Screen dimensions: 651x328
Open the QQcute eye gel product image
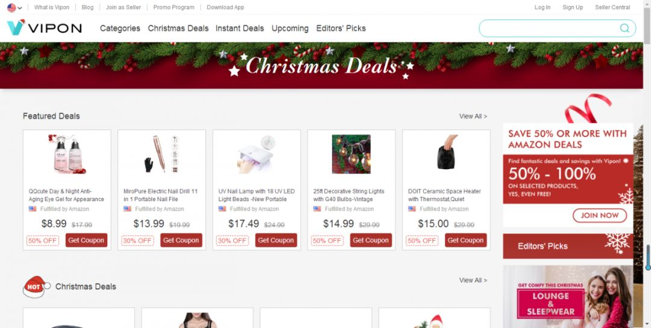pyautogui.click(x=67, y=154)
